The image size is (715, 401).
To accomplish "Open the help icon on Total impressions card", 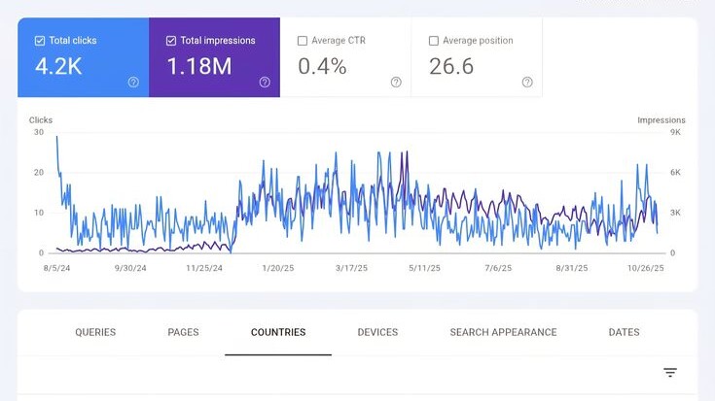I will point(265,82).
